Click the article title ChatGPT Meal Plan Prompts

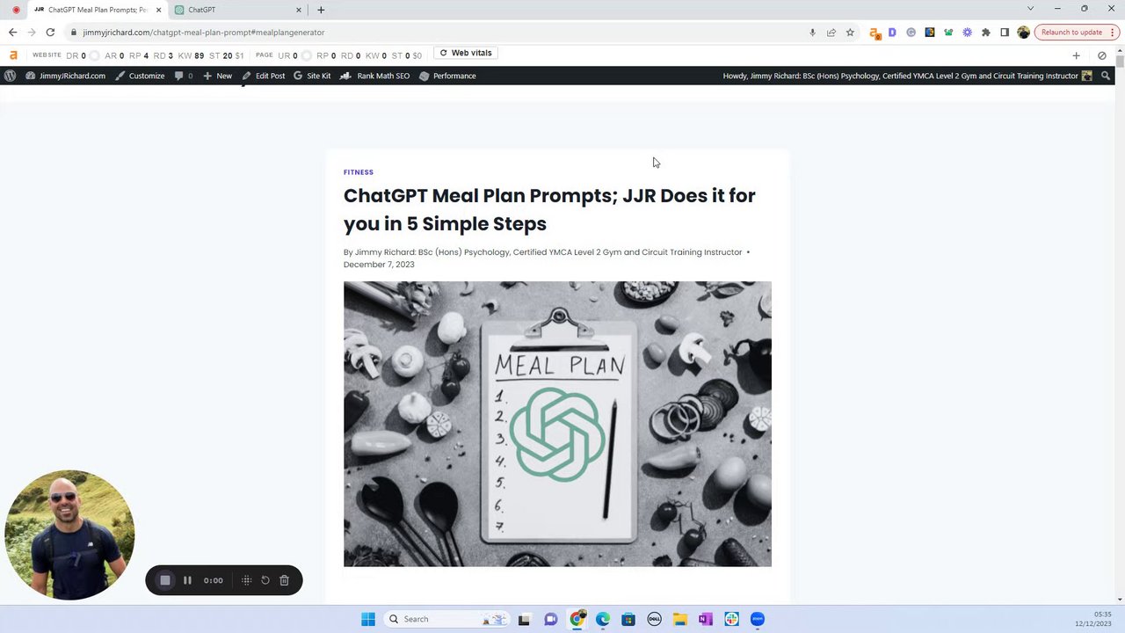click(549, 209)
